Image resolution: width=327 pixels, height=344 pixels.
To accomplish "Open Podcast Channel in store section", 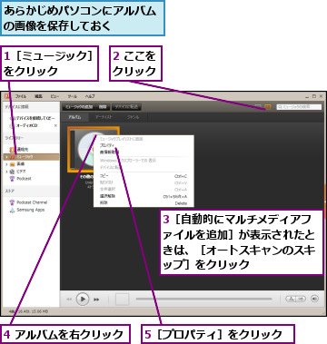I will point(32,202).
